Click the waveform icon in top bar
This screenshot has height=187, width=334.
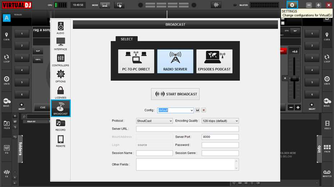(x=216, y=5)
